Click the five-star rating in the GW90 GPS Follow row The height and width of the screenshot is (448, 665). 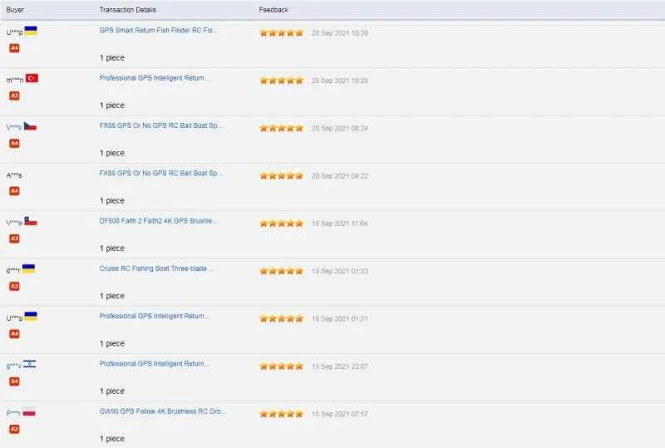282,414
